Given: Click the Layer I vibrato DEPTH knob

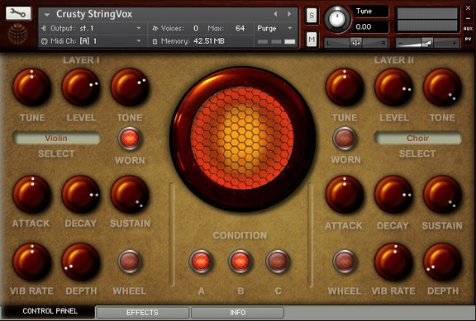Looking at the screenshot, I should [x=81, y=262].
